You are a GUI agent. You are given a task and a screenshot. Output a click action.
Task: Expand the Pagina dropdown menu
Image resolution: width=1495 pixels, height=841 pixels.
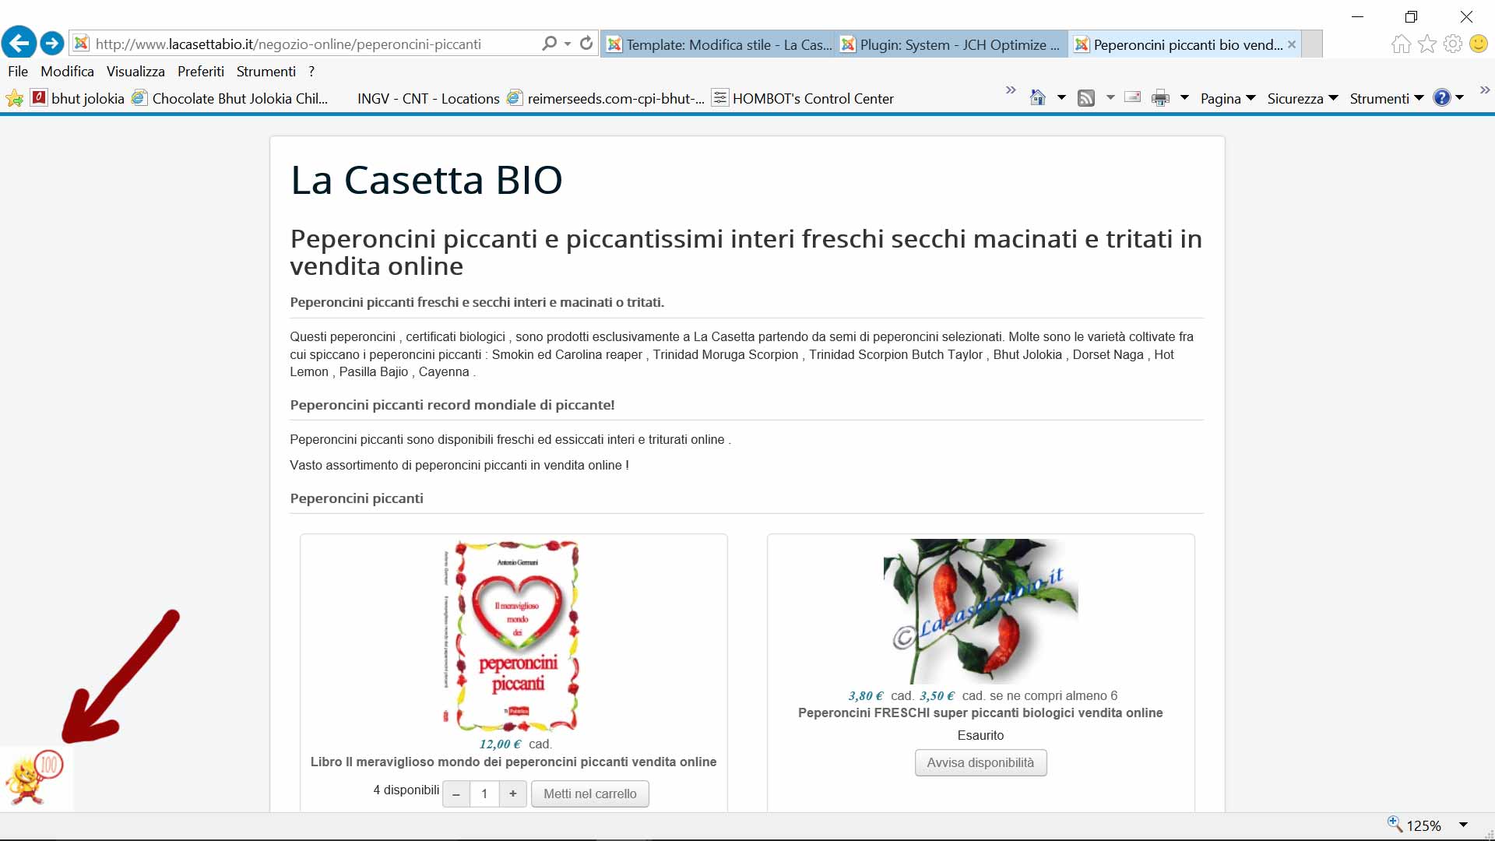pyautogui.click(x=1228, y=98)
